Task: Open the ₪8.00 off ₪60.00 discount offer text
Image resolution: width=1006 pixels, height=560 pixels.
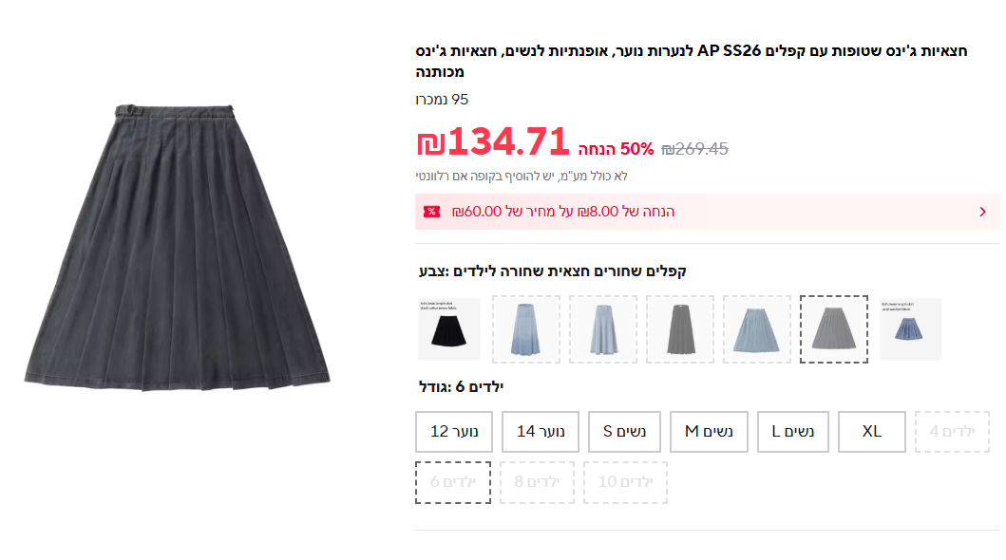Action: (562, 212)
